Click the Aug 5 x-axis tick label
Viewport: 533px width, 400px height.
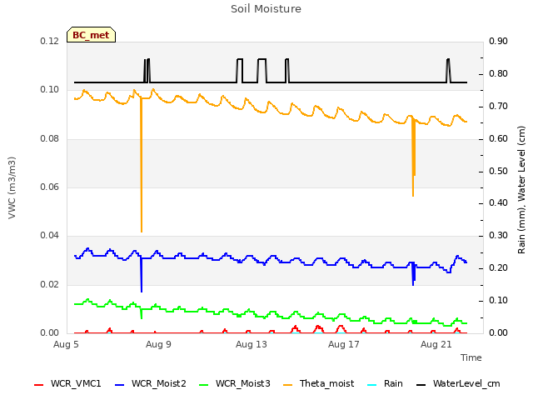[x=66, y=344]
